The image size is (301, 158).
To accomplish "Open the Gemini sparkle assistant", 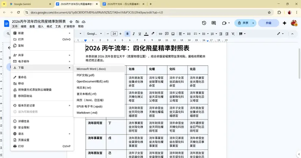I will tap(284, 23).
